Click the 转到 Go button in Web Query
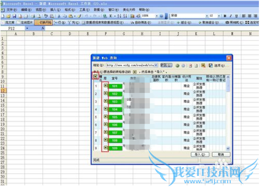The height and width of the screenshot is (189, 261). 166,65
